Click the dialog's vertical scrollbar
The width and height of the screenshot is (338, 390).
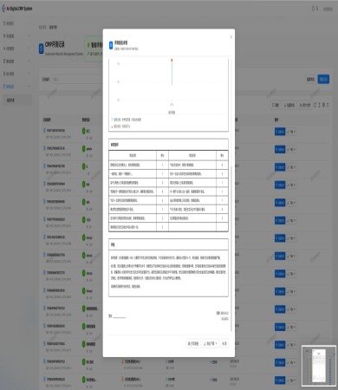231,249
